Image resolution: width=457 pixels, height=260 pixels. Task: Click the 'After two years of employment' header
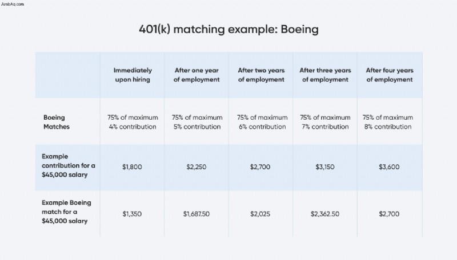pyautogui.click(x=261, y=75)
